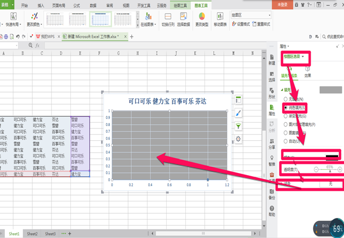
Task: Open the 表格 application menu arrow
Action: point(13,5)
